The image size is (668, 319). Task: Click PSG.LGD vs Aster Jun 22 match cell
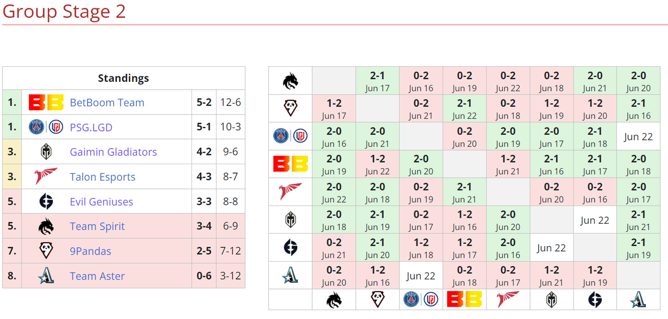[x=638, y=137]
